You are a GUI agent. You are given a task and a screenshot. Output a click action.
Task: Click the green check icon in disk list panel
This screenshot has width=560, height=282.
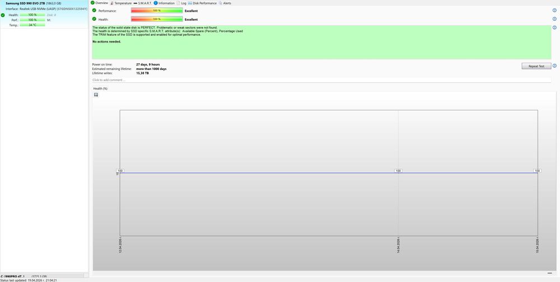(x=3, y=15)
